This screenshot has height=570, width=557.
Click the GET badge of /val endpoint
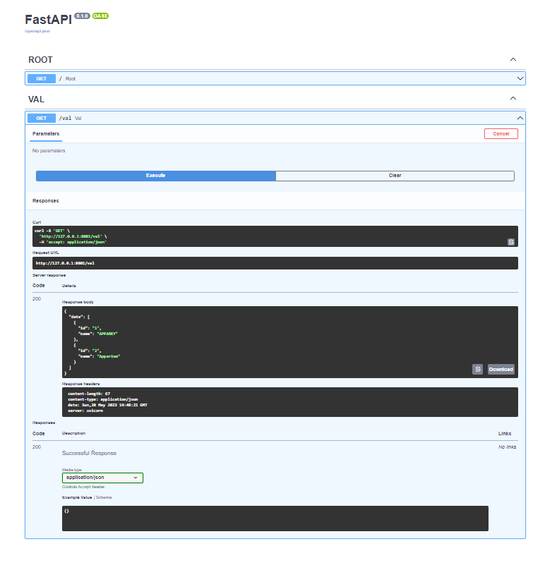[x=42, y=118]
